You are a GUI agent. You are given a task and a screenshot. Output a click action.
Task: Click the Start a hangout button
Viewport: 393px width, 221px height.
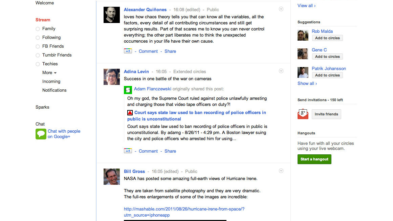314,159
